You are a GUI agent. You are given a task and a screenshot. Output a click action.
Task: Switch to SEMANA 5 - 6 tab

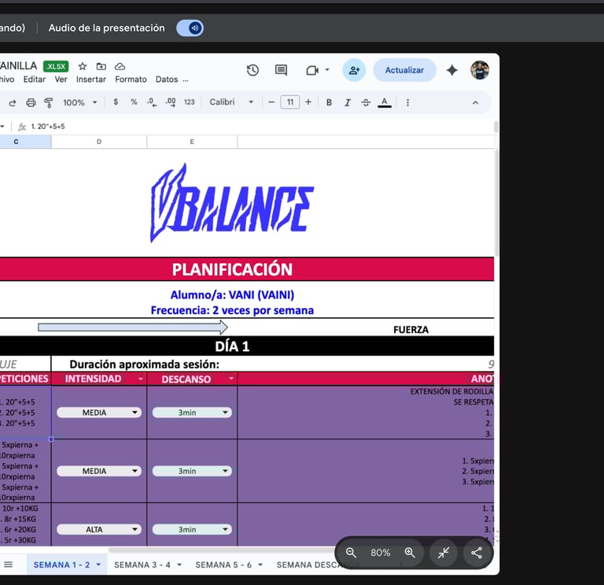(223, 565)
